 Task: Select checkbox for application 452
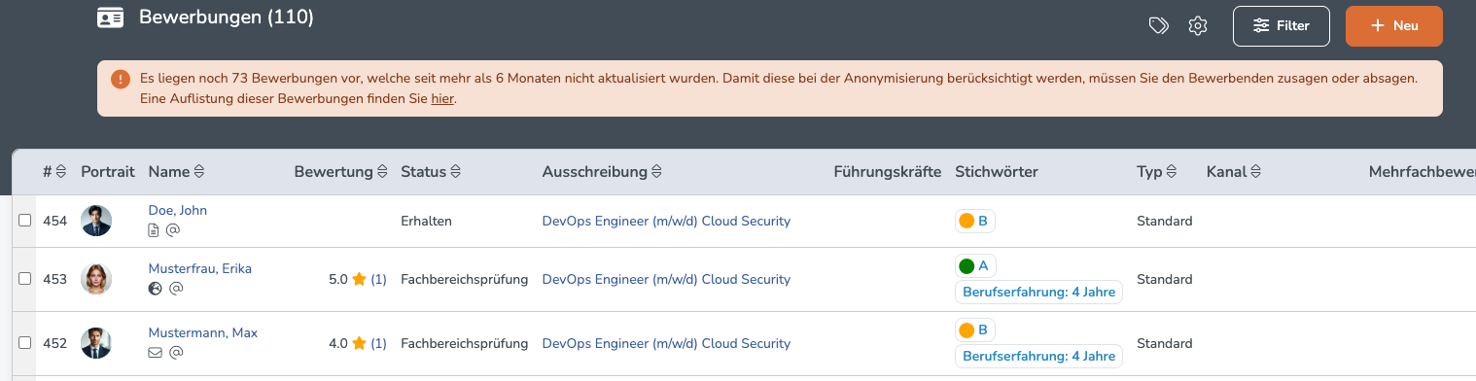click(x=25, y=342)
